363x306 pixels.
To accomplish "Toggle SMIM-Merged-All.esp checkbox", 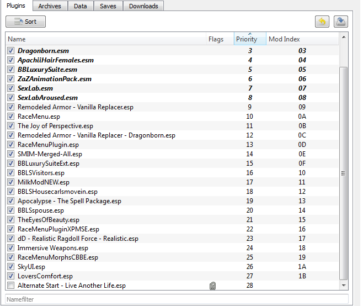I will 10,154.
